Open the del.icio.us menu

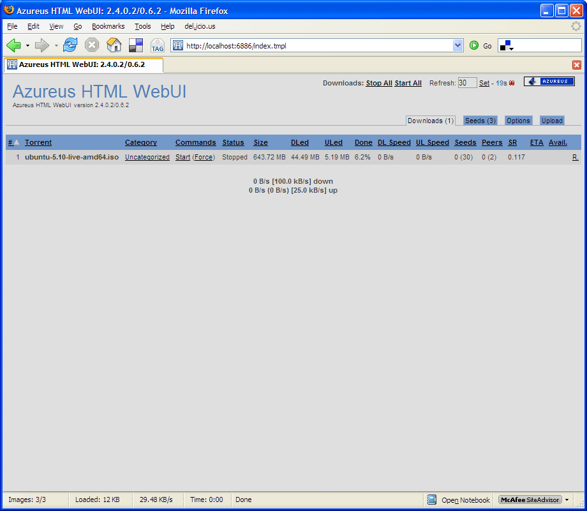point(200,26)
